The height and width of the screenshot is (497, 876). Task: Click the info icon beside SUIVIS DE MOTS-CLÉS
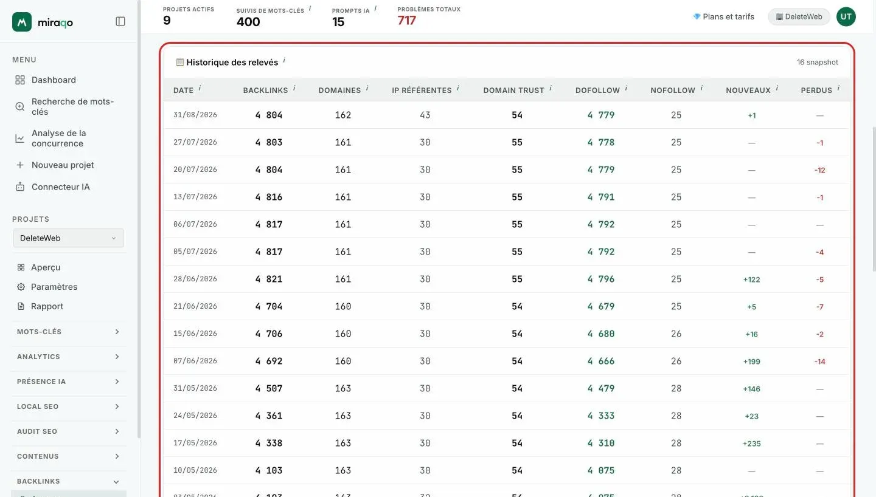coord(310,9)
